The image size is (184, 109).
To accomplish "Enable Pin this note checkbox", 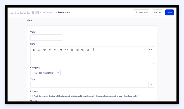I will tap(32, 96).
